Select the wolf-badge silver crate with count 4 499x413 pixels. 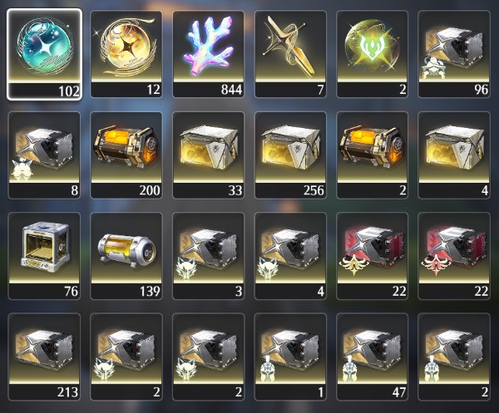(290, 256)
